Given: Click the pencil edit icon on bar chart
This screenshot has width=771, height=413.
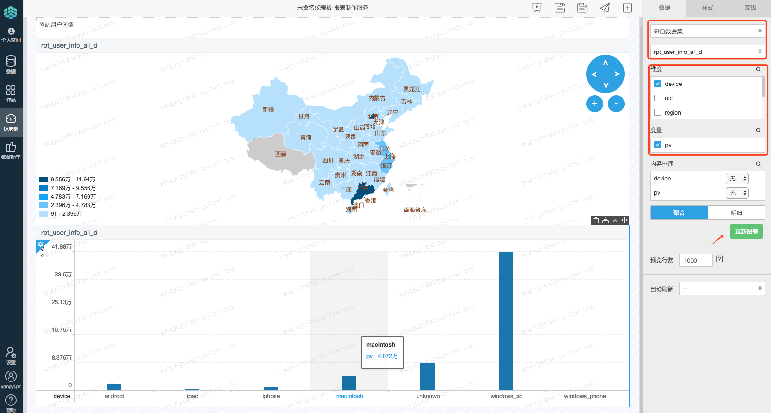Looking at the screenshot, I should point(43,255).
